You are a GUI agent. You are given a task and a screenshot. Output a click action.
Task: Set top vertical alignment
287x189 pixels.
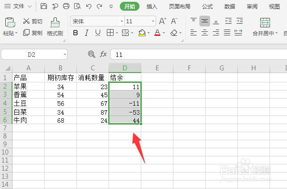[x=194, y=20]
